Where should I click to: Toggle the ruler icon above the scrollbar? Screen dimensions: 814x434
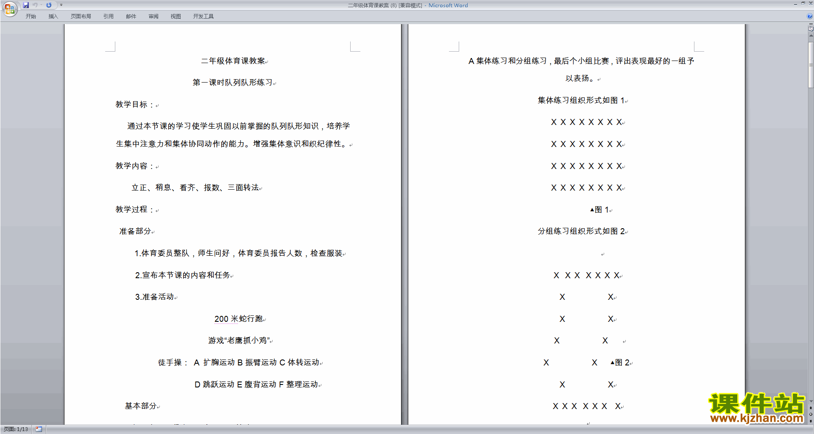[811, 29]
